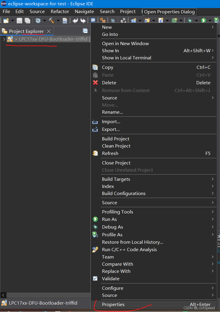Click the Save floppy disk icon

click(19, 20)
